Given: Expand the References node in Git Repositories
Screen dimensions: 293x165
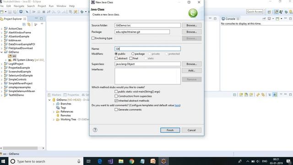Looking at the screenshot, I should pos(54,112).
